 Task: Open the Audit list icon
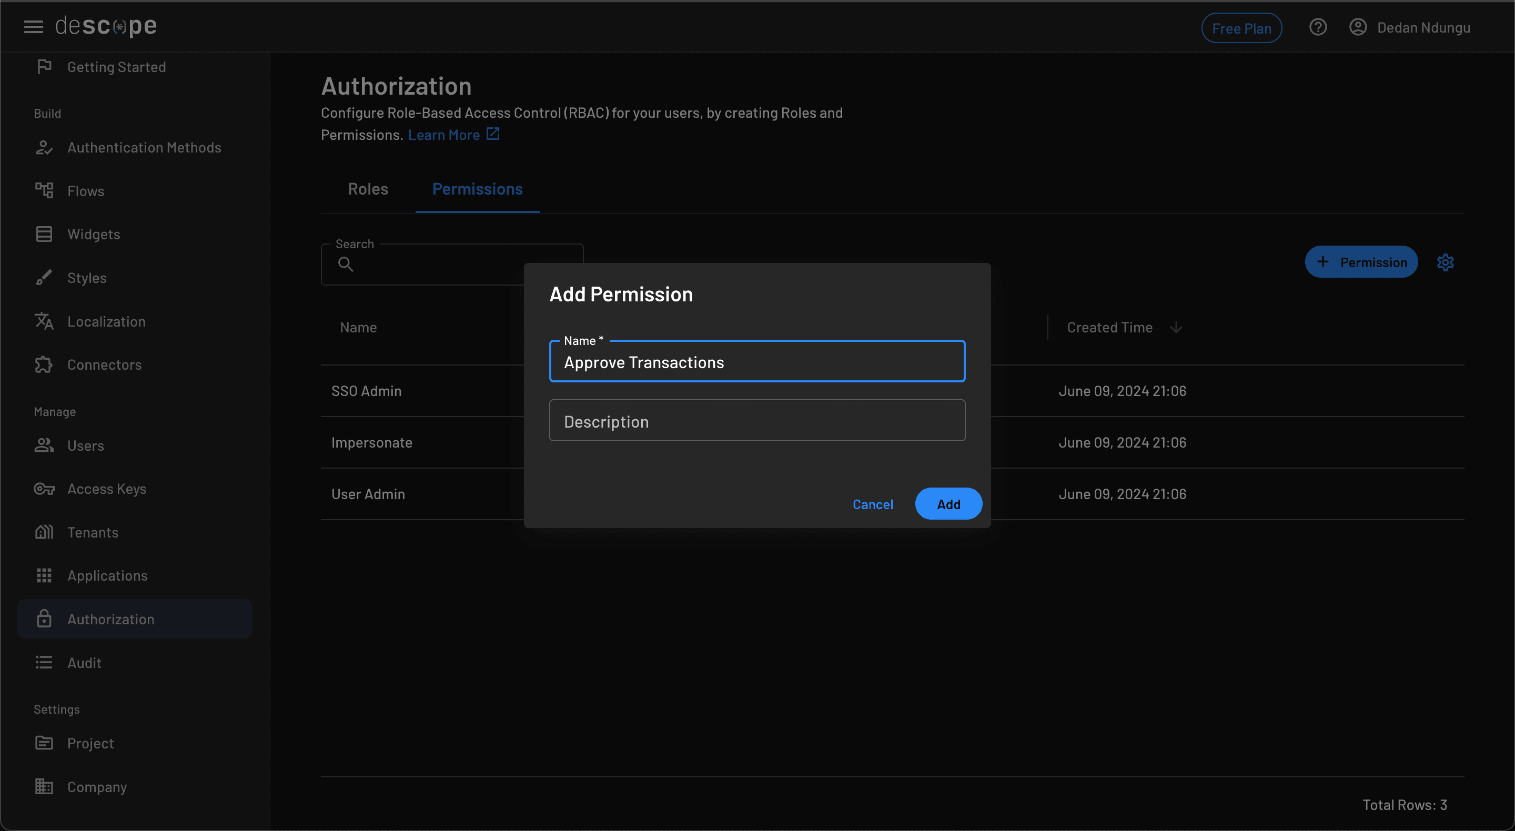pyautogui.click(x=44, y=662)
